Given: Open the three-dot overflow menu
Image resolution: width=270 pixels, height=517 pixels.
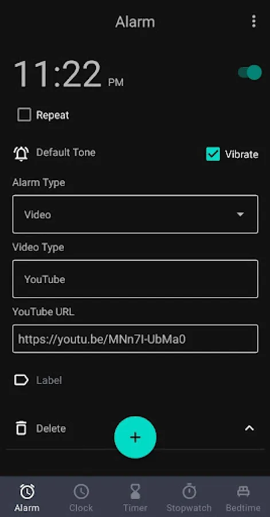Looking at the screenshot, I should tap(253, 21).
